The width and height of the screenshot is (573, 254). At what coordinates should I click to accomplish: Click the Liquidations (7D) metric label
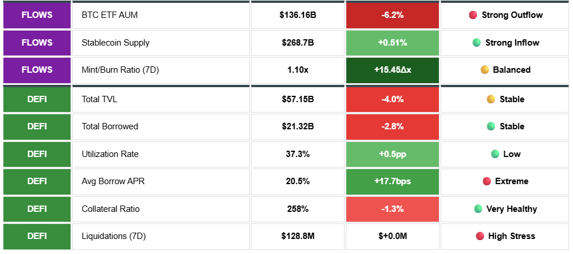coord(114,236)
